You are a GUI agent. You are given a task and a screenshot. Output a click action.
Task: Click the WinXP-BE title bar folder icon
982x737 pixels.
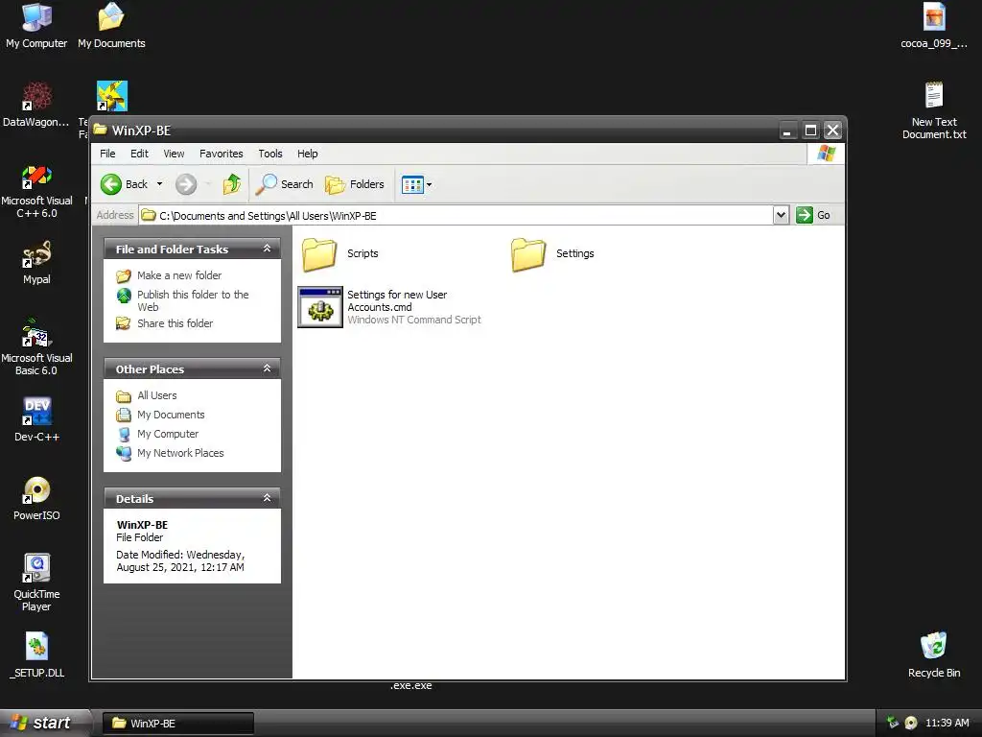pos(100,130)
